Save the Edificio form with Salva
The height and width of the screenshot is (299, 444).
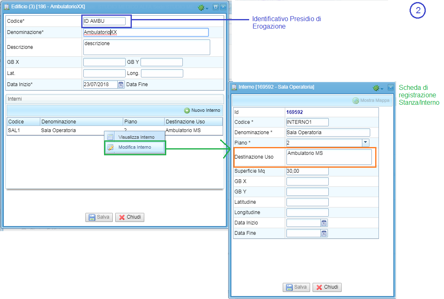(x=99, y=217)
